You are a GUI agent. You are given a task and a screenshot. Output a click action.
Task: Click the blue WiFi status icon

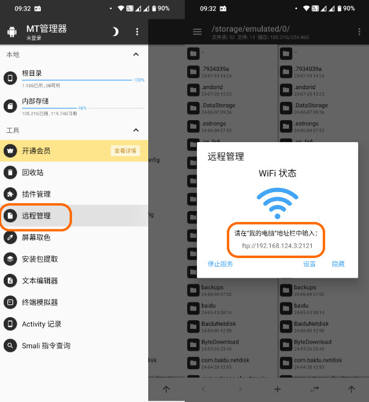point(278,203)
